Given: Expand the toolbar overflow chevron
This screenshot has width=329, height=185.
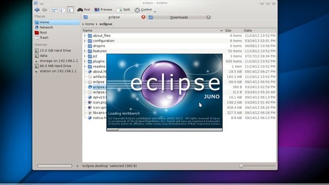Looking at the screenshot, I should (155, 11).
